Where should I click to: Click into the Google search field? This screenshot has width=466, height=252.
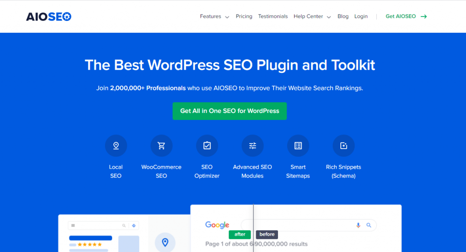click(309, 225)
